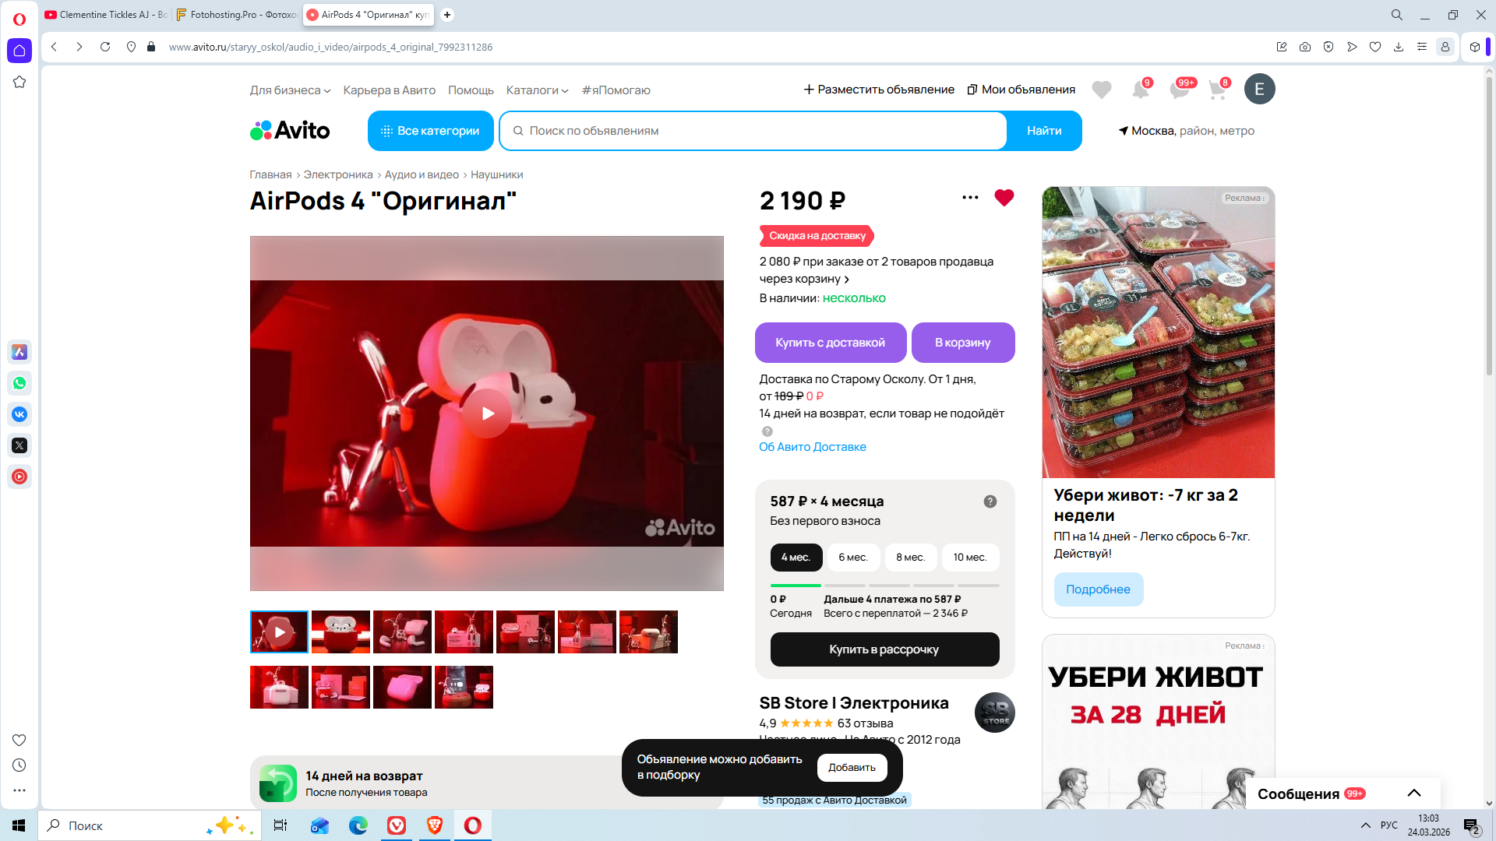Open WhatsApp in the Opera sidebar
Screen dimensions: 1496x841
point(19,383)
